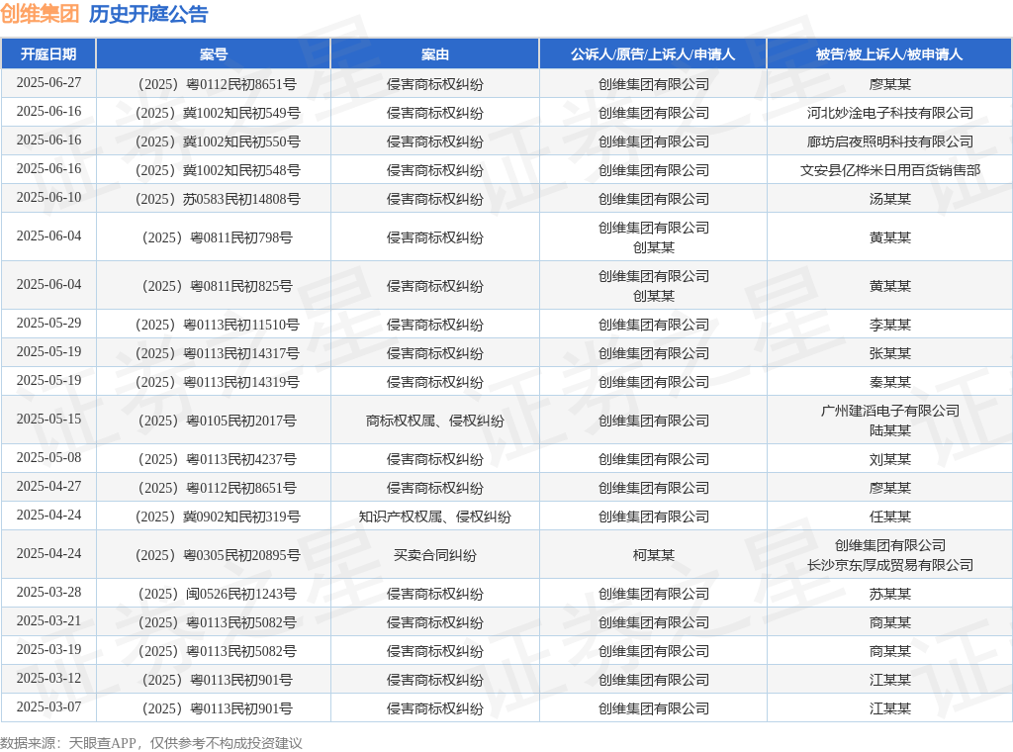Click the 历史开庭公告 heading
1013x752 pixels.
pos(148,14)
